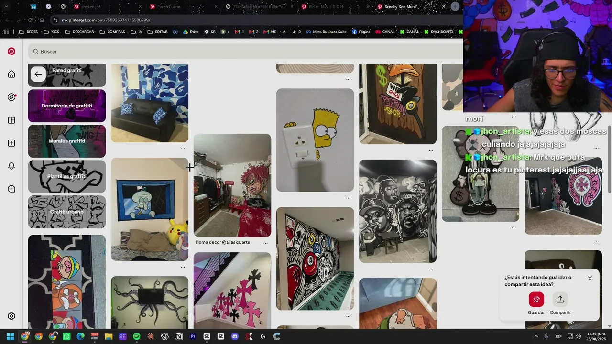Open Premiere Pro from the taskbar
Viewport: 612px width, 344px height.
(193, 336)
